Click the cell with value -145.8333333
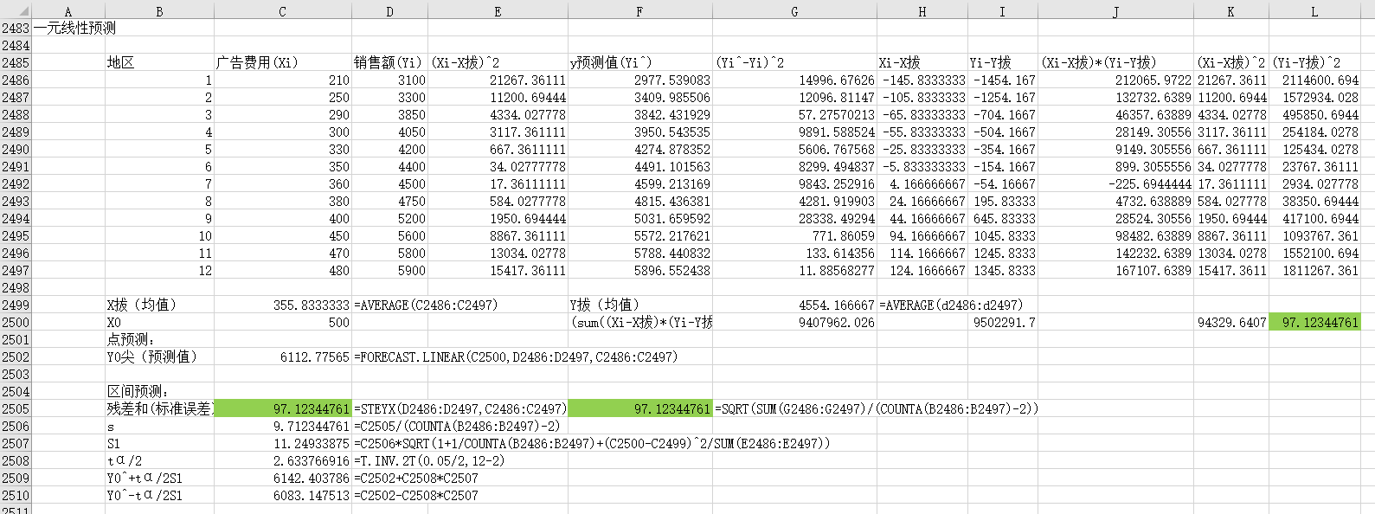Screen dimensions: 1375x514 point(922,80)
